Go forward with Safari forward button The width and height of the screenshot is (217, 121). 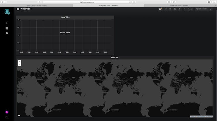5,2
